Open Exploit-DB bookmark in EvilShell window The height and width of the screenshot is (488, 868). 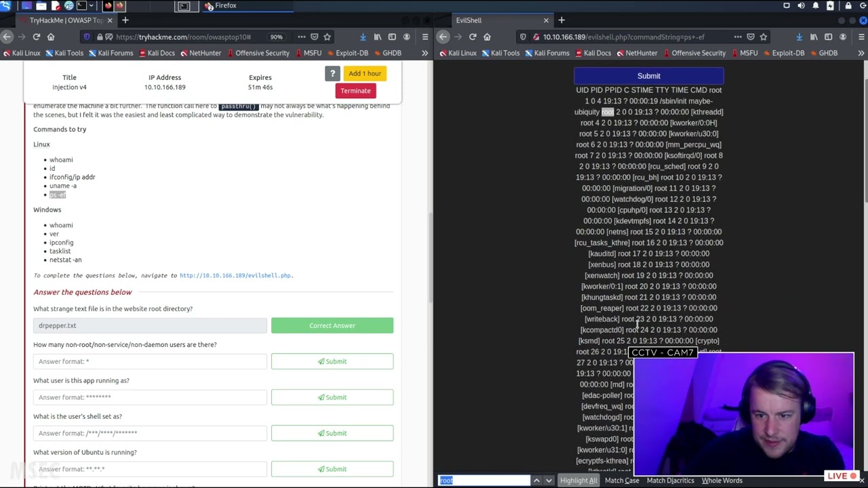tap(783, 53)
